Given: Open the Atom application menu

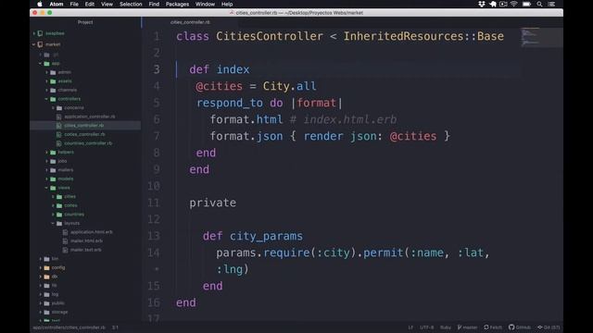Looking at the screenshot, I should (x=57, y=4).
